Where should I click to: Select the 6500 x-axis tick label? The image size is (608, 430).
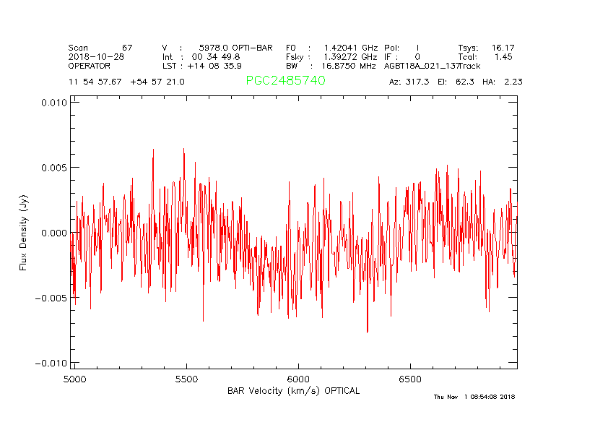(410, 379)
